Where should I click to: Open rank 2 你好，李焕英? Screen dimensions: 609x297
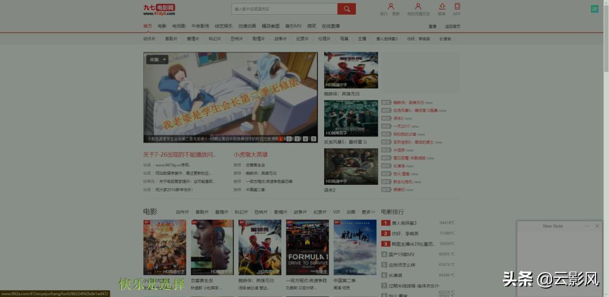[405, 233]
